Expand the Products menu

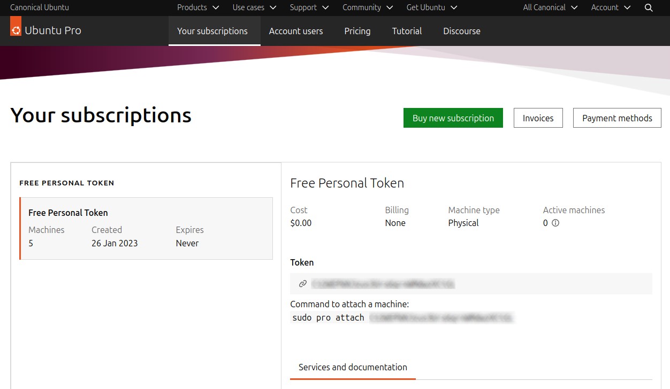point(198,7)
